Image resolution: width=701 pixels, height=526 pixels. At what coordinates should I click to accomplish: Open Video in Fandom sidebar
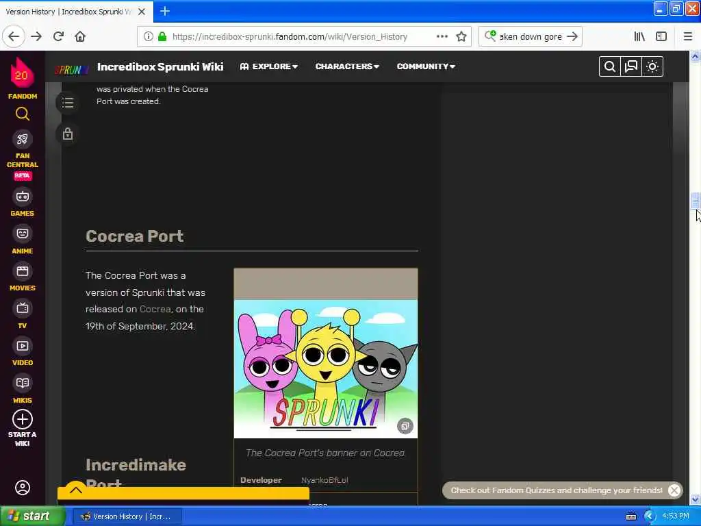pyautogui.click(x=23, y=353)
